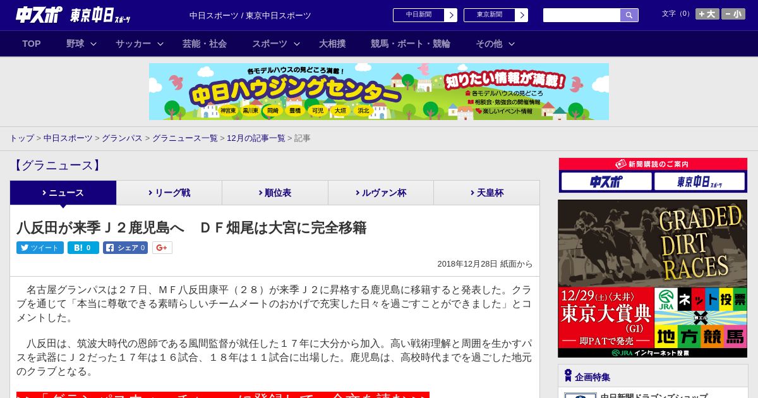Click the search magnifier button
The width and height of the screenshot is (758, 398).
click(629, 15)
